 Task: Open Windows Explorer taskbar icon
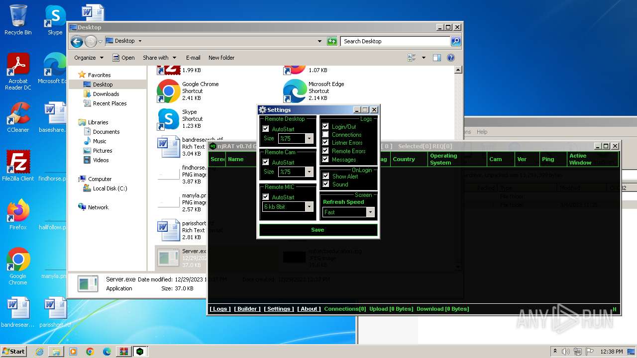[x=56, y=352]
